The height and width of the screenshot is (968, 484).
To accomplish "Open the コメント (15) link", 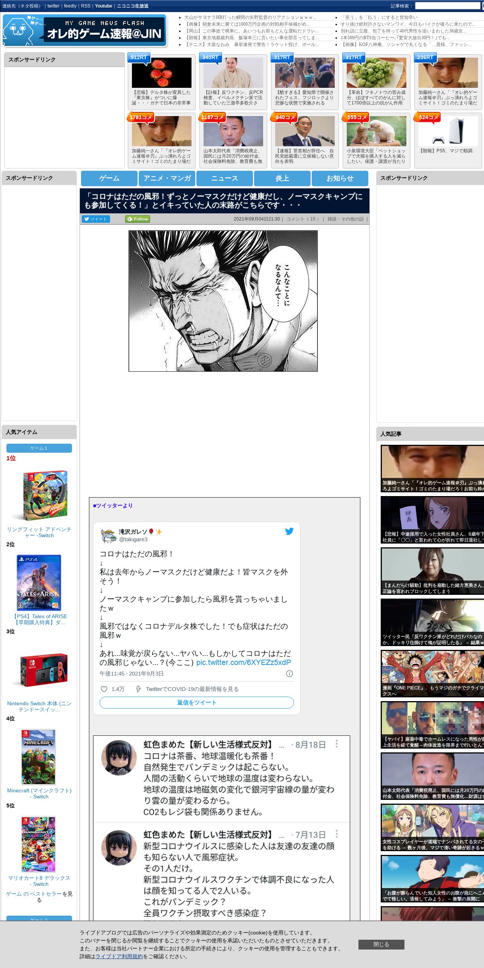I will tap(303, 219).
